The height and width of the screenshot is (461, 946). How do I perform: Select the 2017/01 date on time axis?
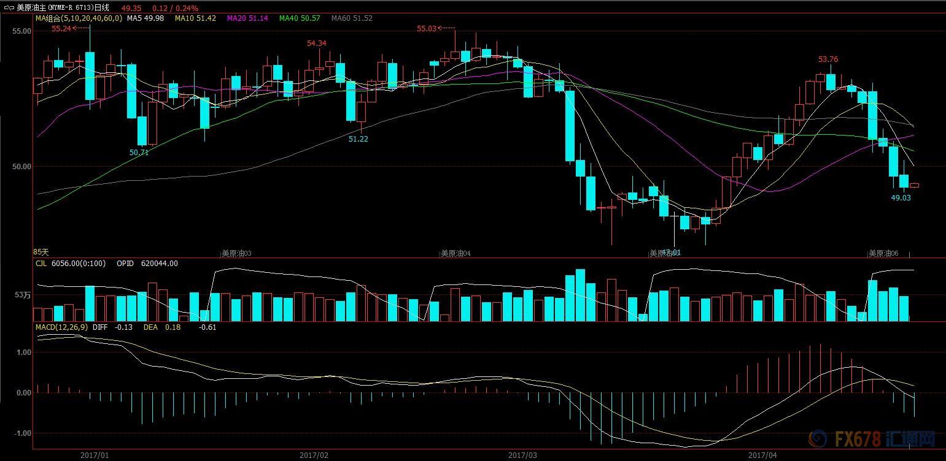click(95, 455)
